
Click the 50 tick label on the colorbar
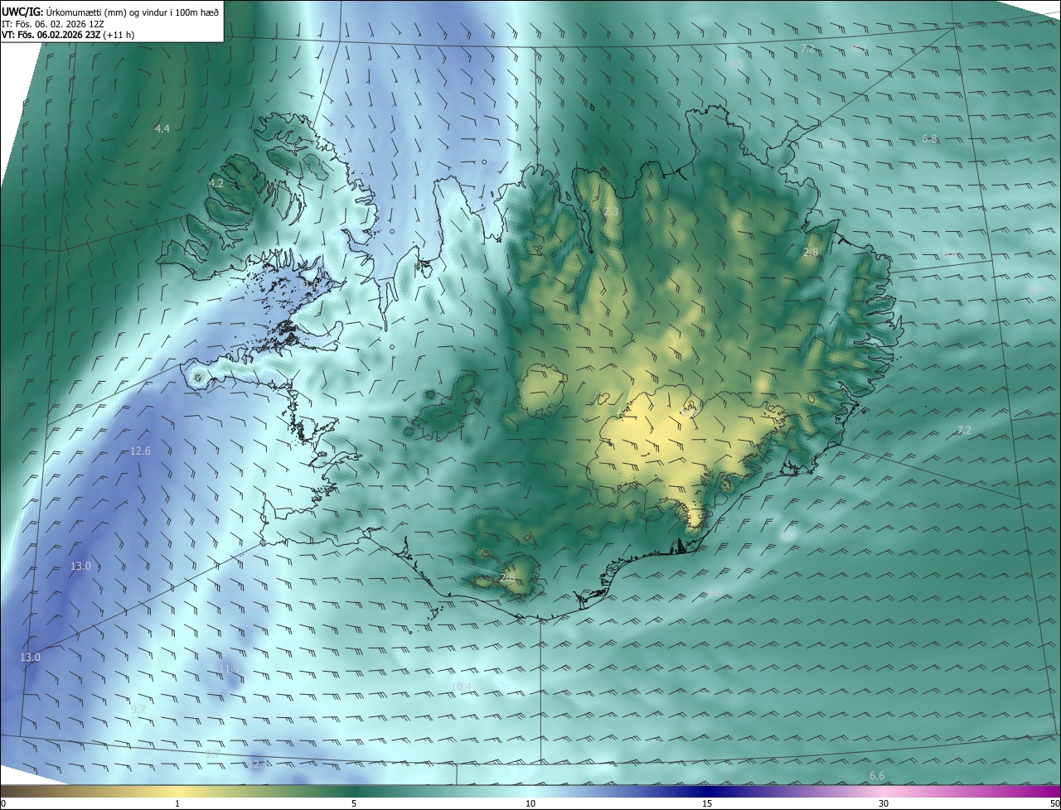pyautogui.click(x=1054, y=803)
